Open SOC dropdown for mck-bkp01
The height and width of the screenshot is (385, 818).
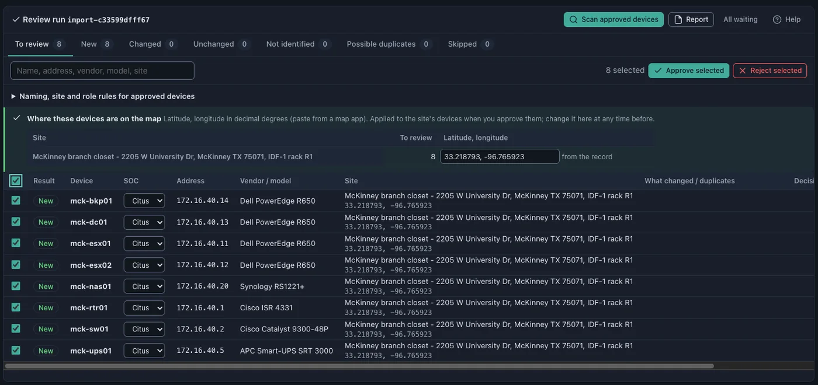(x=144, y=201)
